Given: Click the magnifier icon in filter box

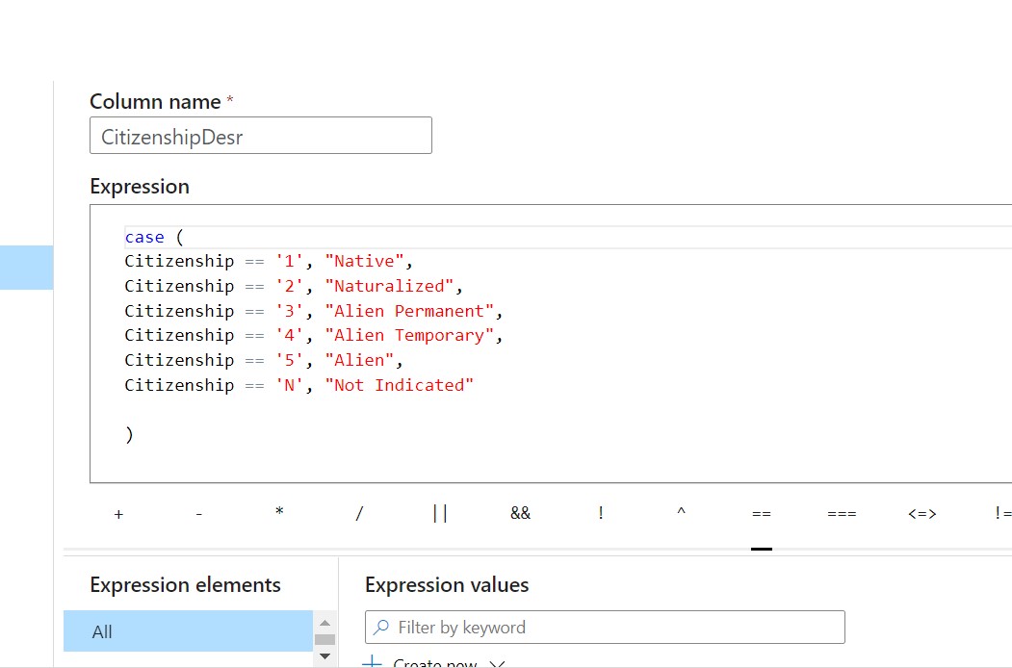Looking at the screenshot, I should coord(381,627).
